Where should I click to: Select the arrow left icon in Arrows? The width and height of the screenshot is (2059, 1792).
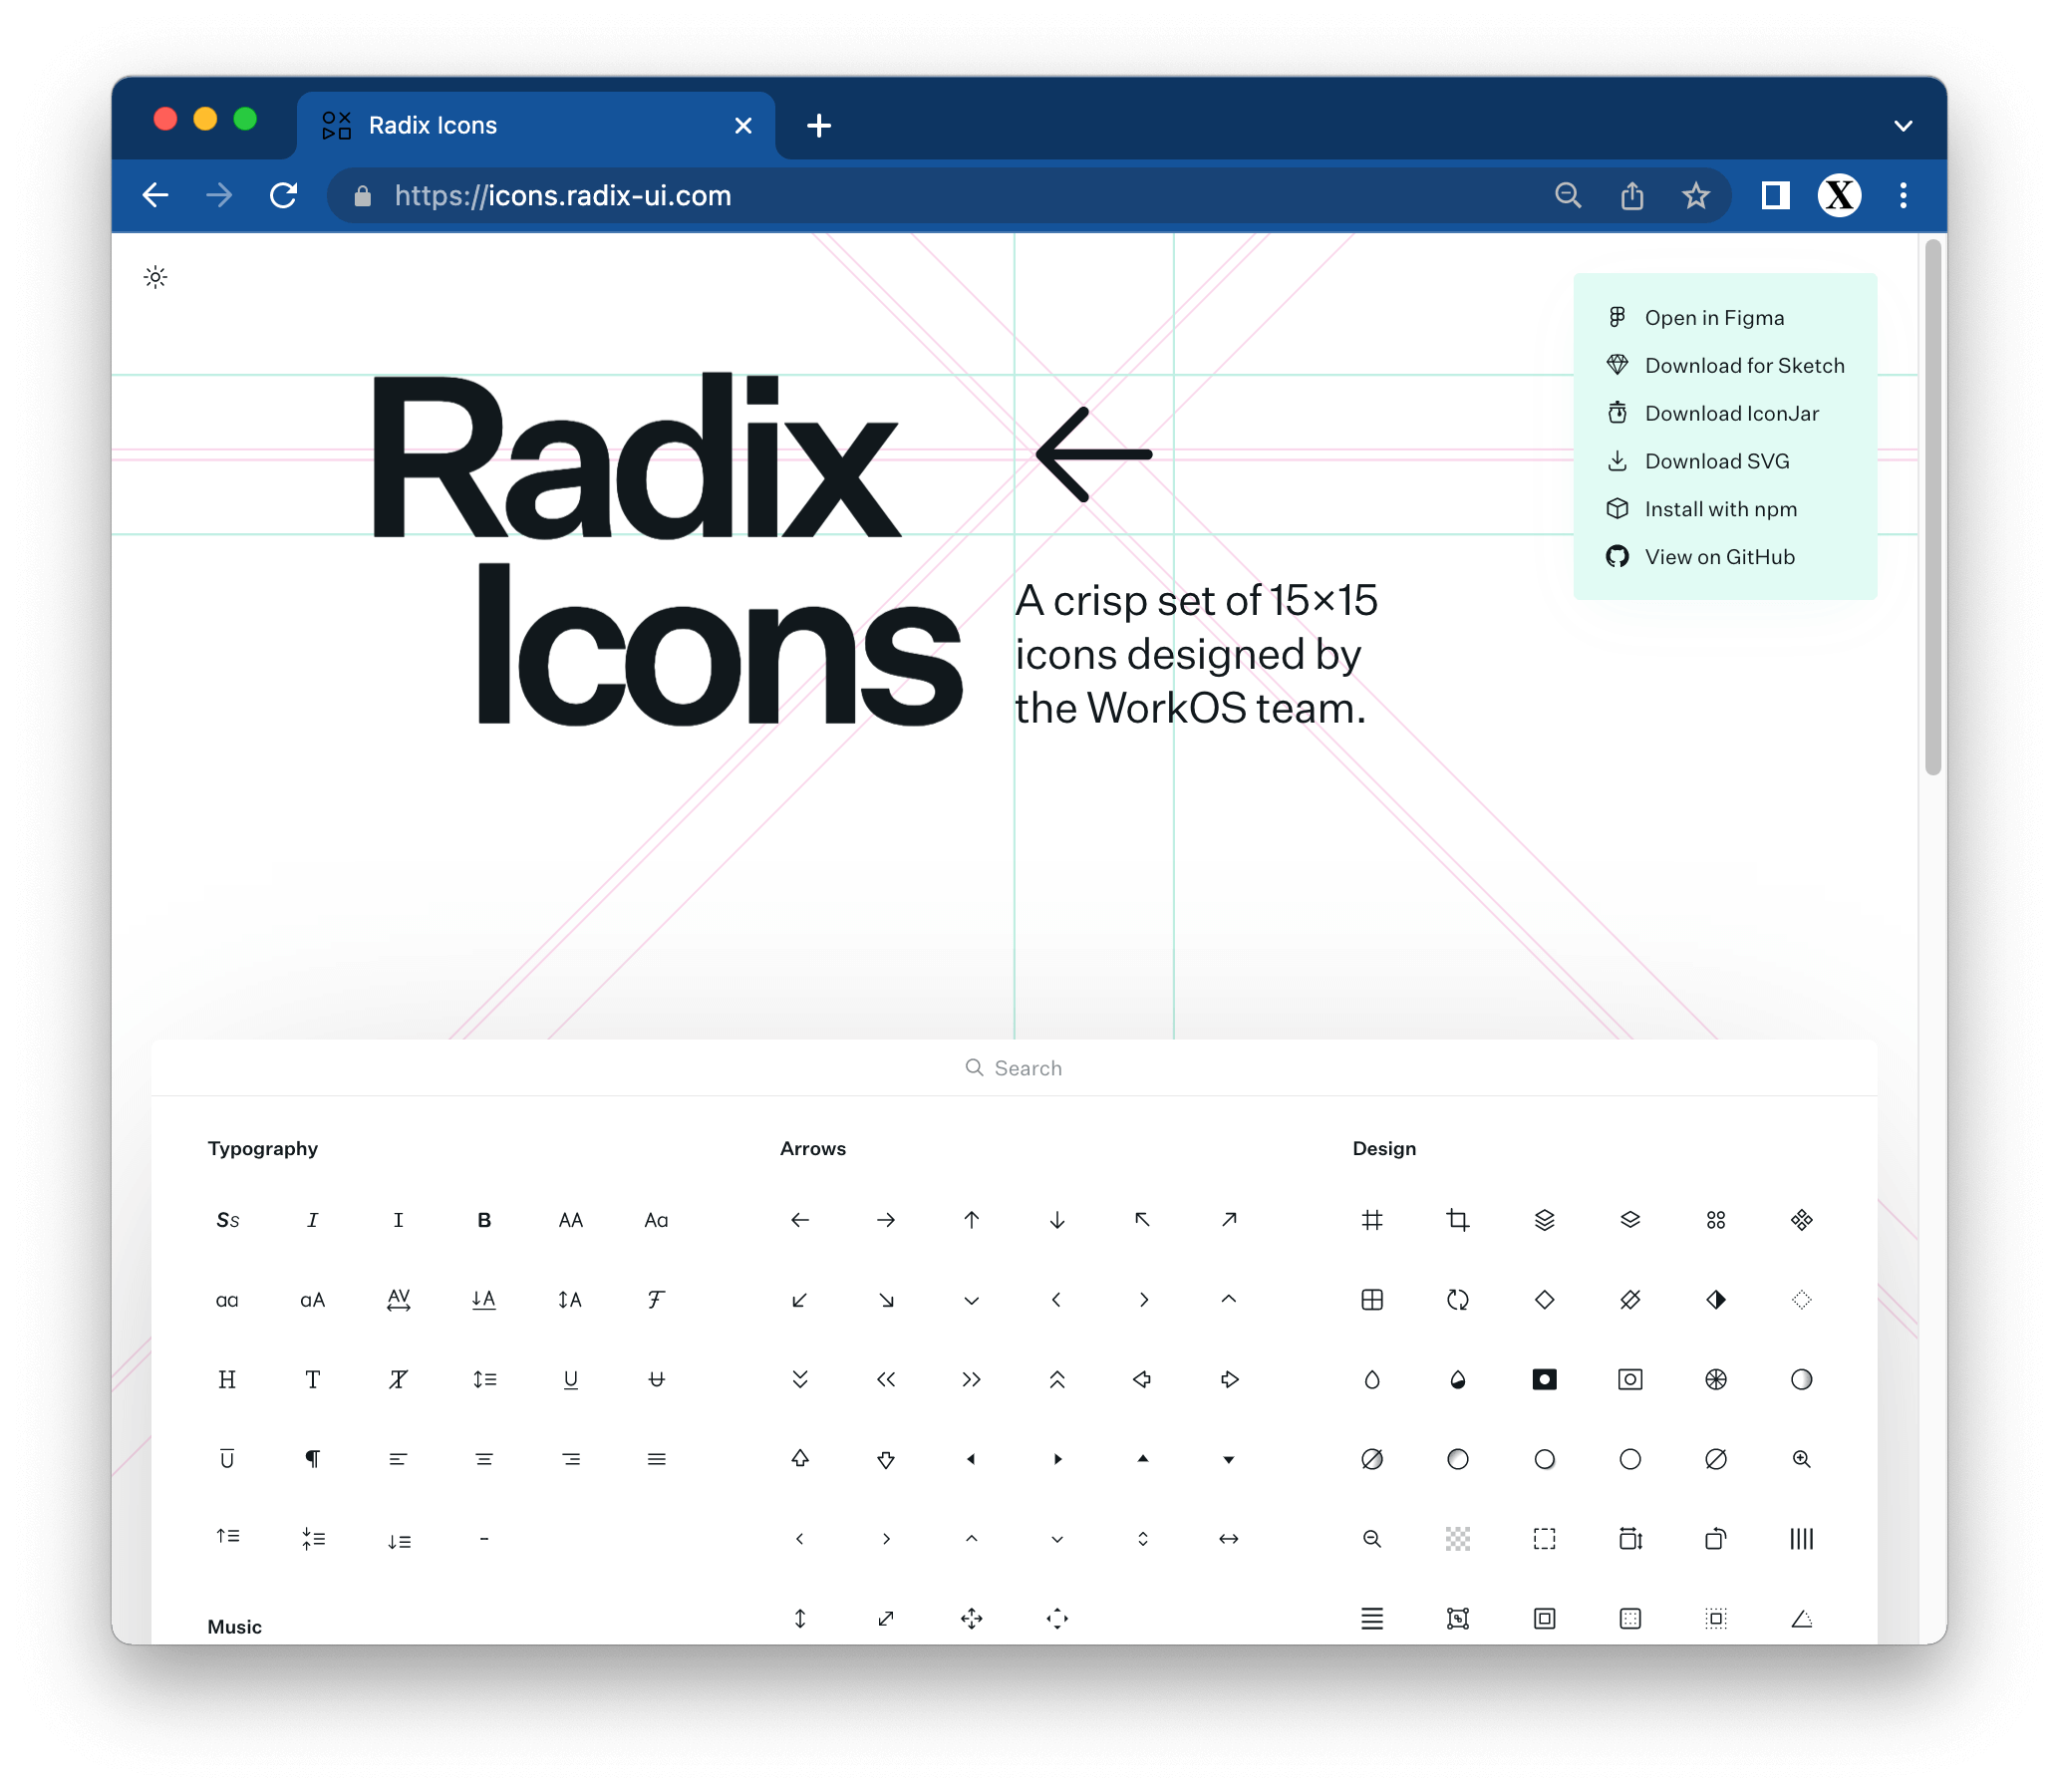[x=801, y=1222]
